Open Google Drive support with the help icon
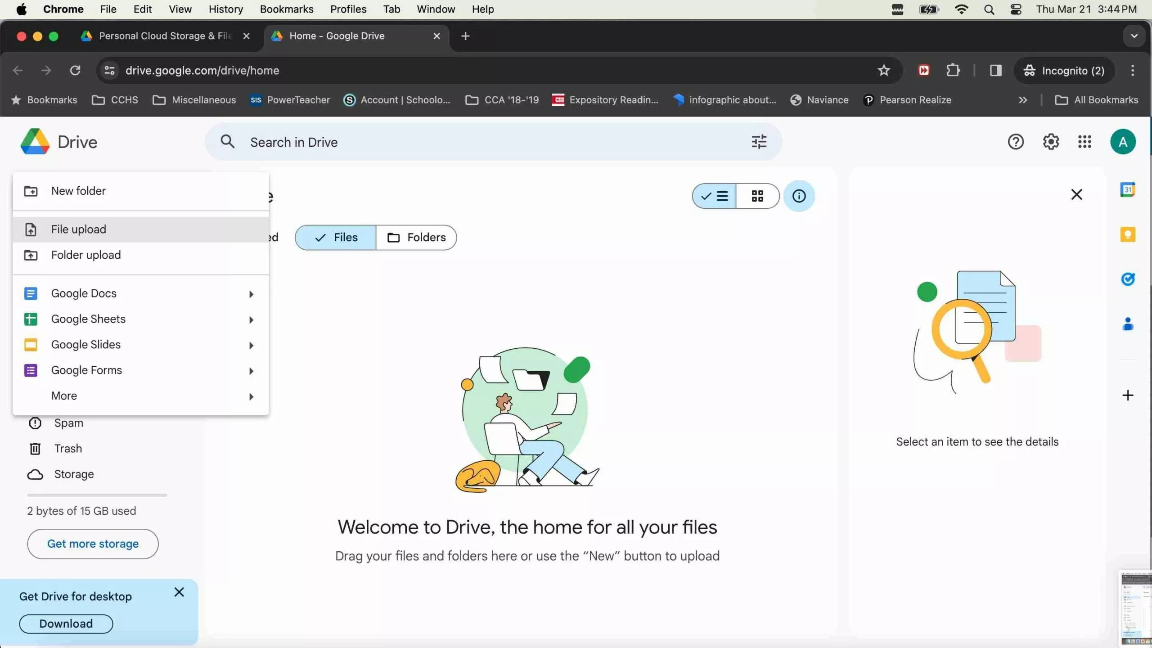Image resolution: width=1152 pixels, height=648 pixels. [x=1016, y=142]
